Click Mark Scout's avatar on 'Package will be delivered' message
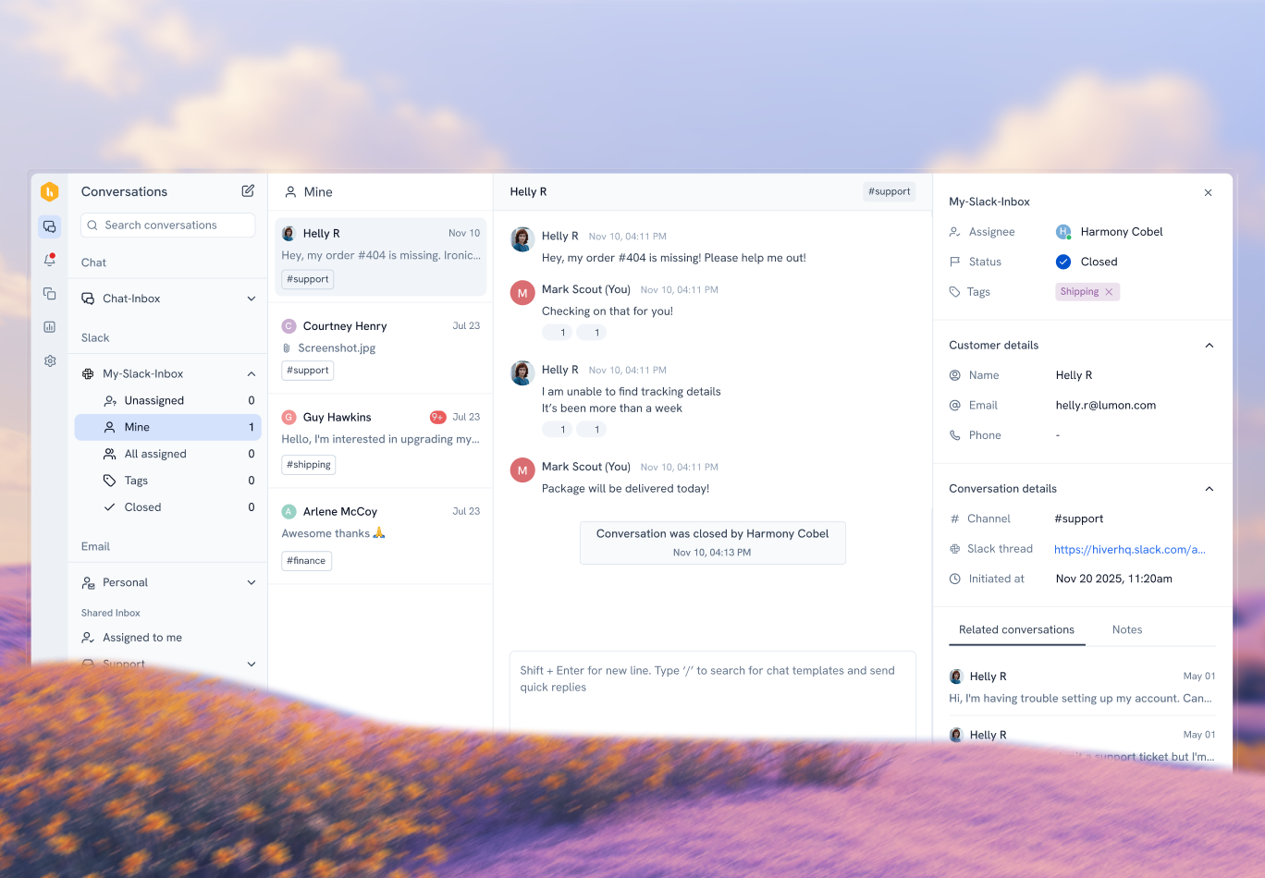The height and width of the screenshot is (878, 1265). pos(522,470)
